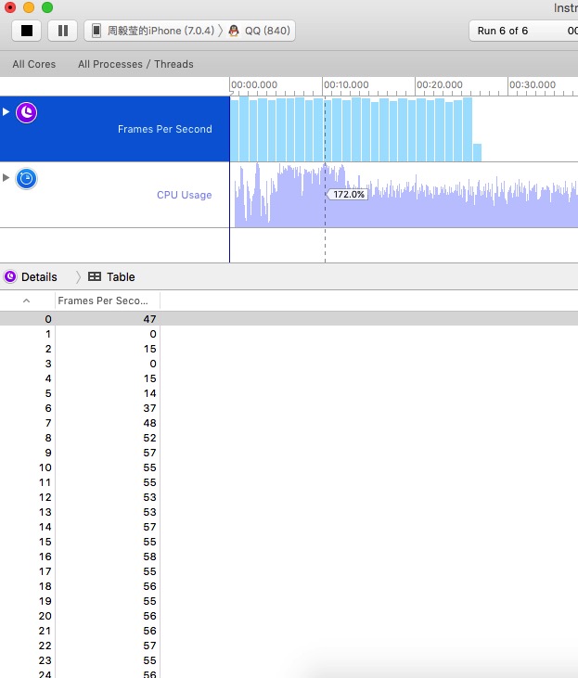The width and height of the screenshot is (578, 678).
Task: Open the Run 6 of 6 selector
Action: (x=502, y=31)
